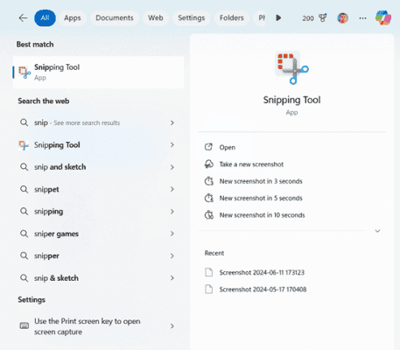
Task: Click magnifier icon beside 'sniper games'
Action: coord(24,234)
